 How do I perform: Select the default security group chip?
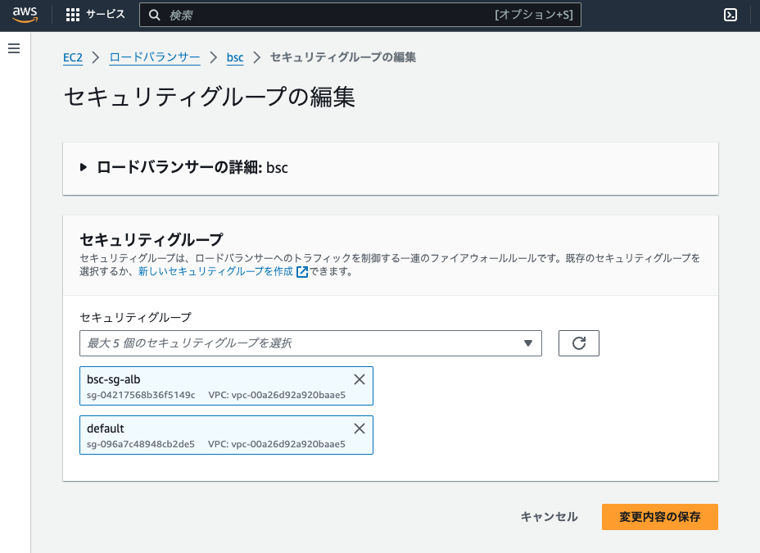coord(205,435)
